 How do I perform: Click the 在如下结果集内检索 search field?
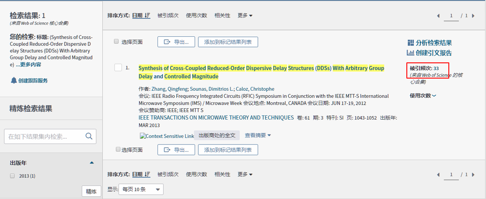44,137
